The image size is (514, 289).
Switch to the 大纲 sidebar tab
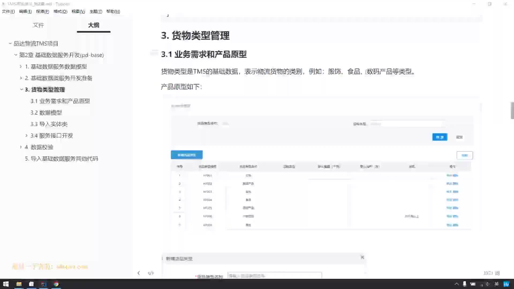(x=93, y=25)
